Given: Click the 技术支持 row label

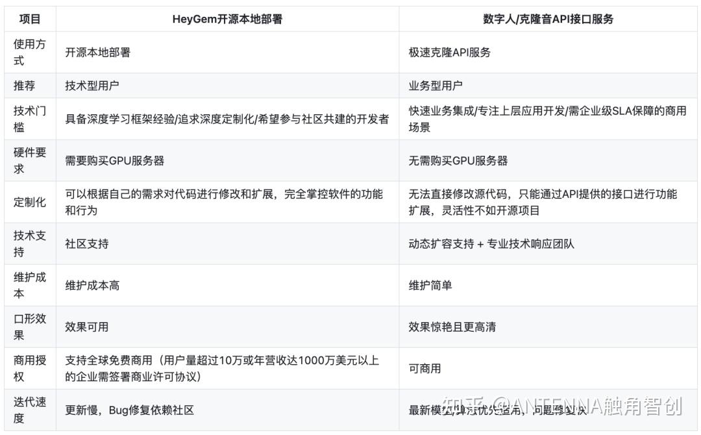Looking at the screenshot, I should [29, 243].
